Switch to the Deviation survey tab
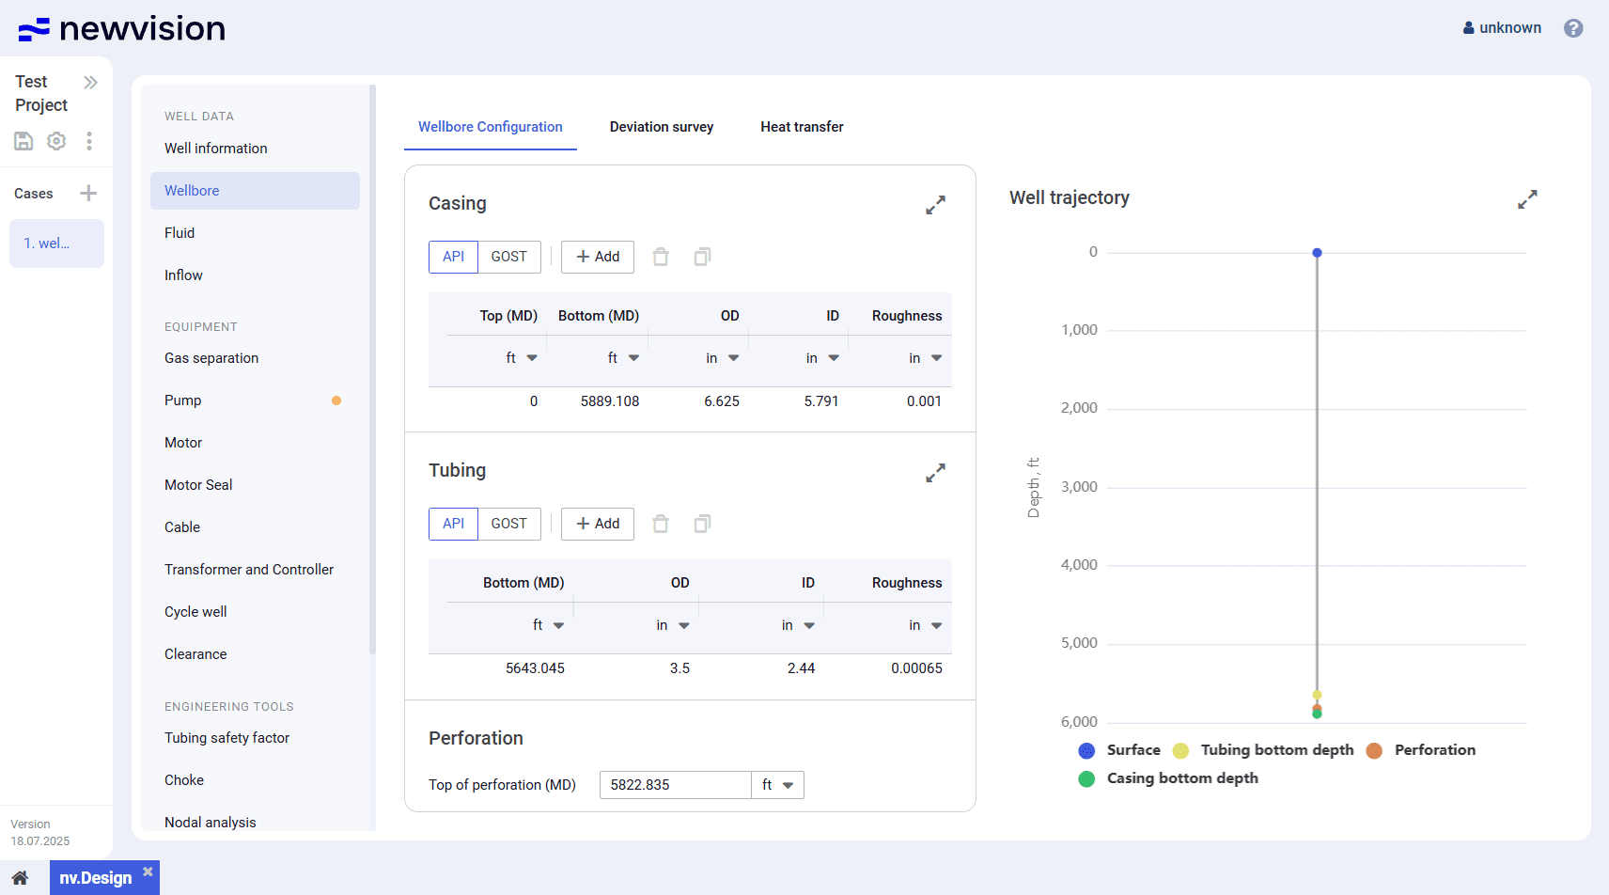The width and height of the screenshot is (1609, 895). tap(661, 127)
